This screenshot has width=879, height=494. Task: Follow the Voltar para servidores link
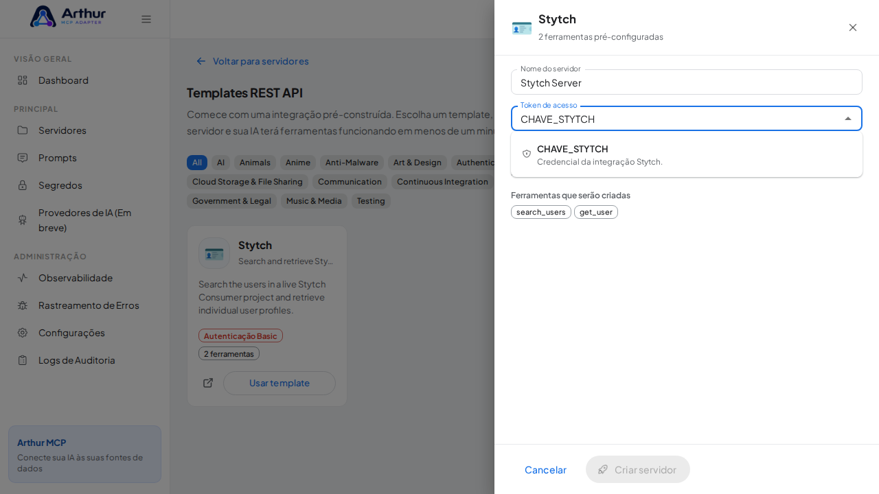(x=252, y=61)
